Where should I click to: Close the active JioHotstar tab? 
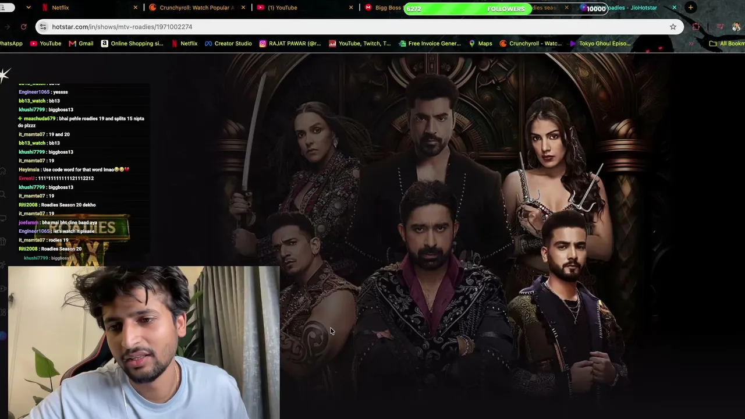point(674,8)
